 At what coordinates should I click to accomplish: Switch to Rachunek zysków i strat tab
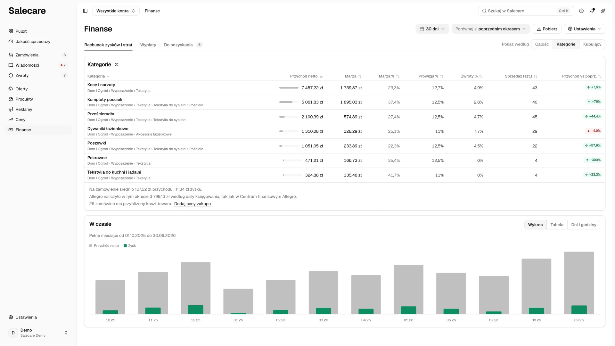point(108,45)
